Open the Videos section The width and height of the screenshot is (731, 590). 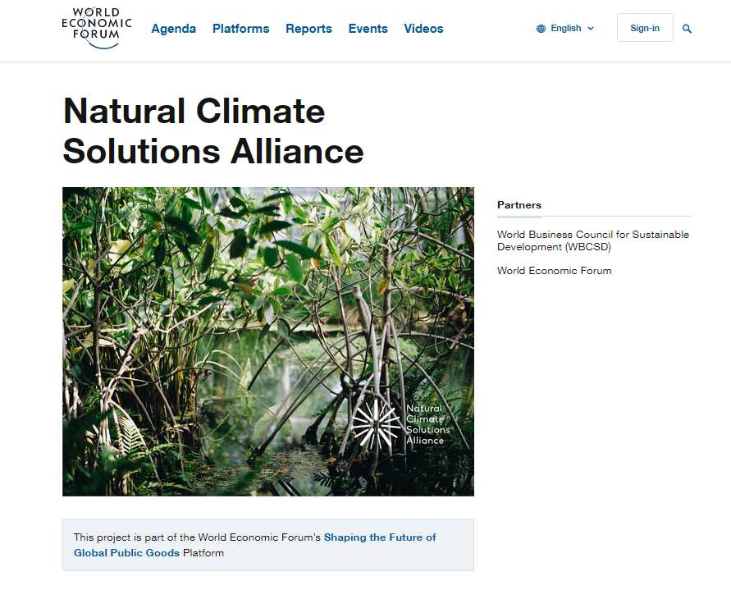coord(423,29)
